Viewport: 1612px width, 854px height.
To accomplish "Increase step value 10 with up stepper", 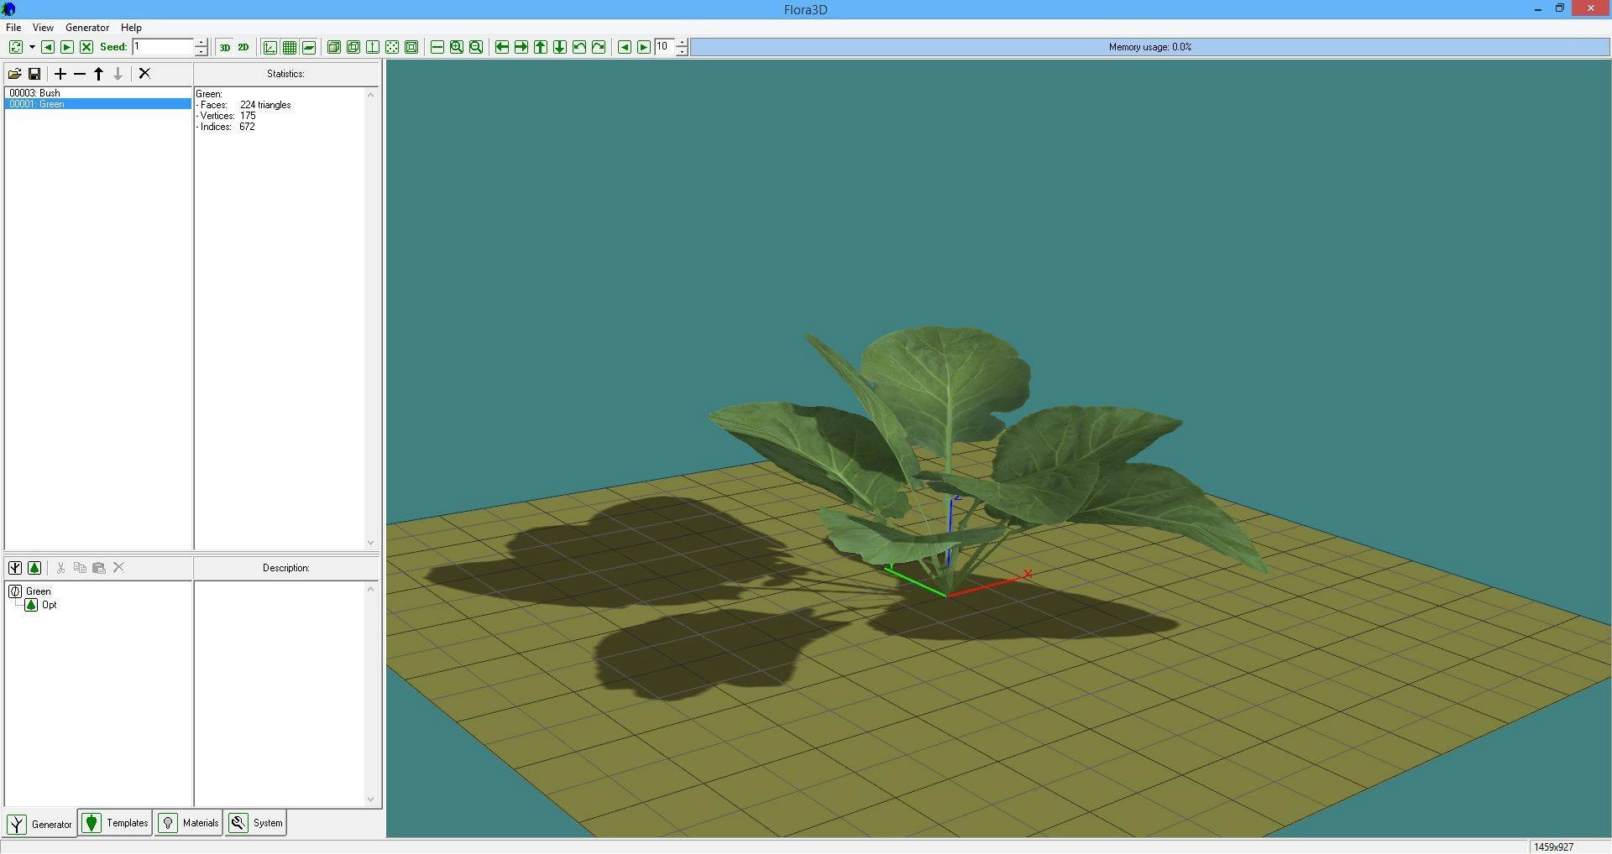I will click(682, 43).
